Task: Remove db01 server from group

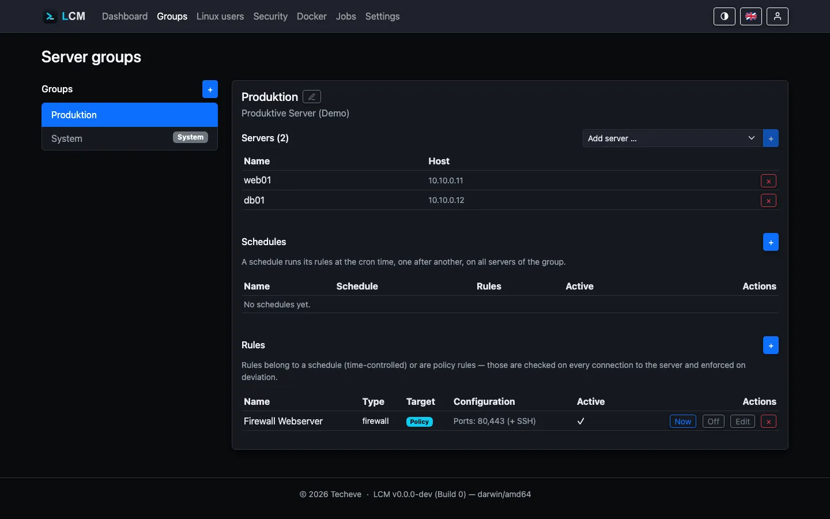Action: [768, 201]
